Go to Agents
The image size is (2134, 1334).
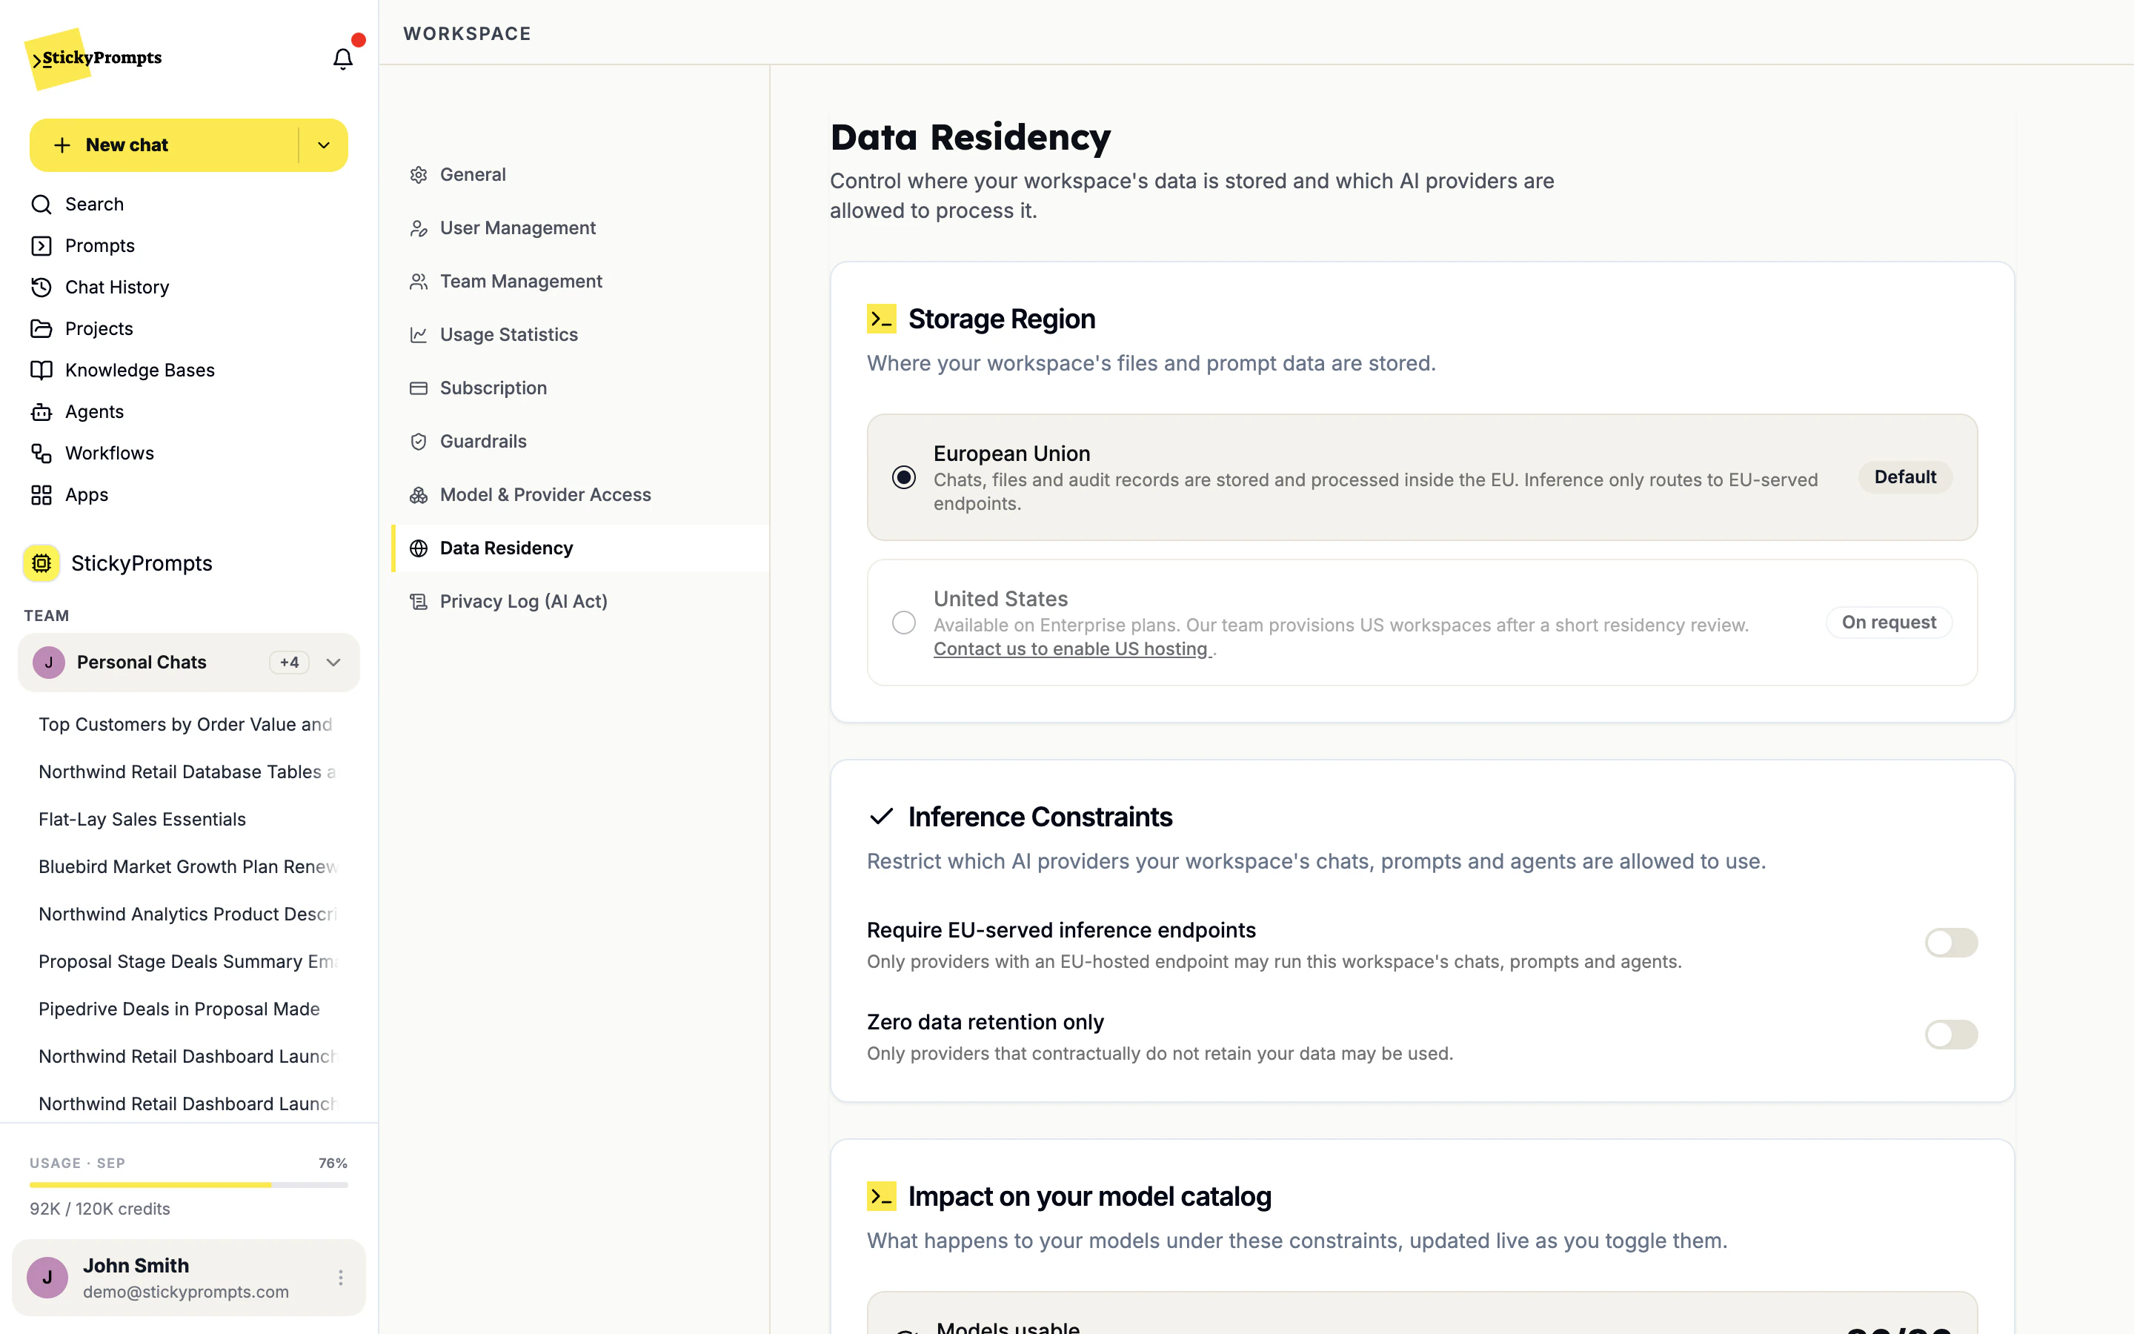pos(78,411)
